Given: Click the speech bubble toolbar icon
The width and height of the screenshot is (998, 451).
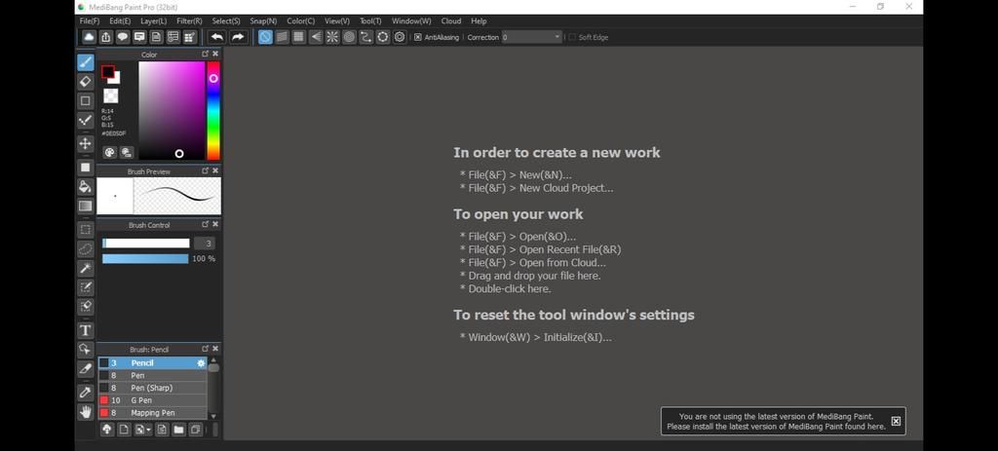Looking at the screenshot, I should pos(122,37).
